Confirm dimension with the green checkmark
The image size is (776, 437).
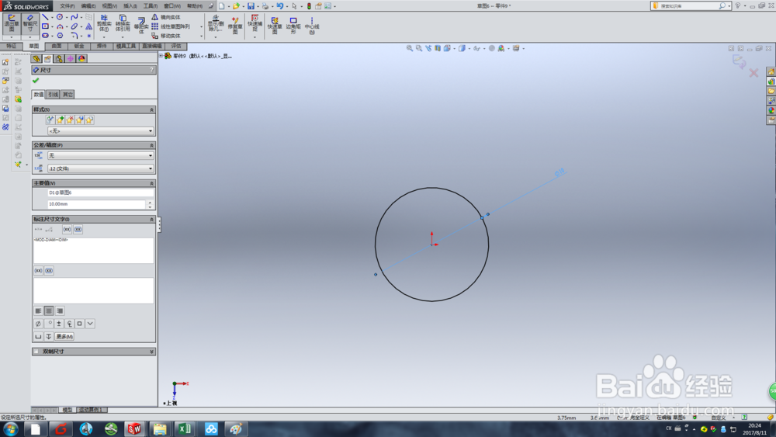(x=36, y=80)
